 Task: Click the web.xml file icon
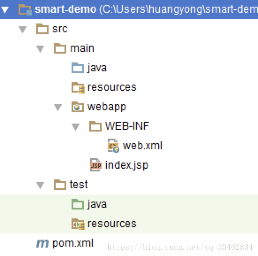click(114, 146)
